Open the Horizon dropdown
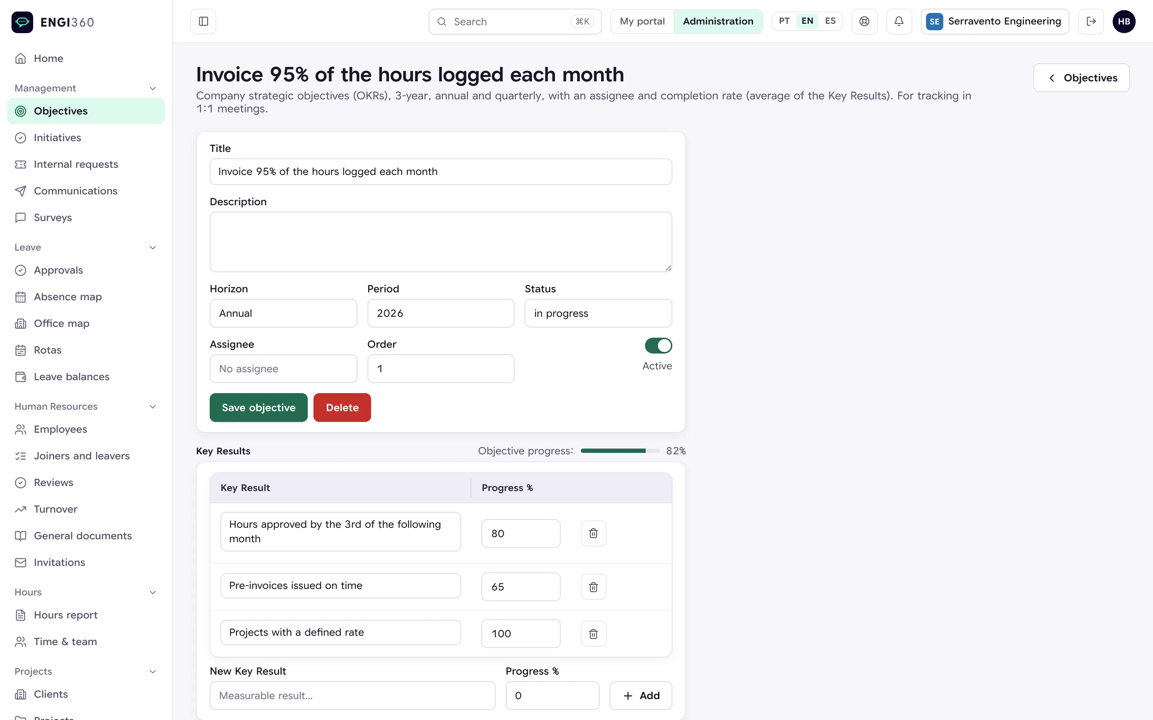 coord(283,313)
